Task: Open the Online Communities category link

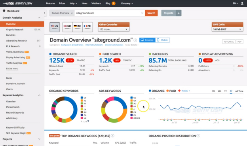Action: 114,45
